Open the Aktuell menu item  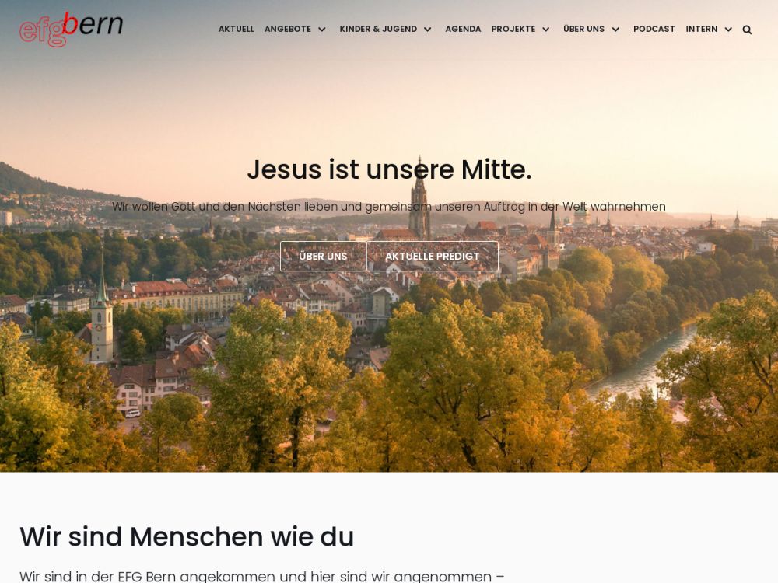coord(237,30)
